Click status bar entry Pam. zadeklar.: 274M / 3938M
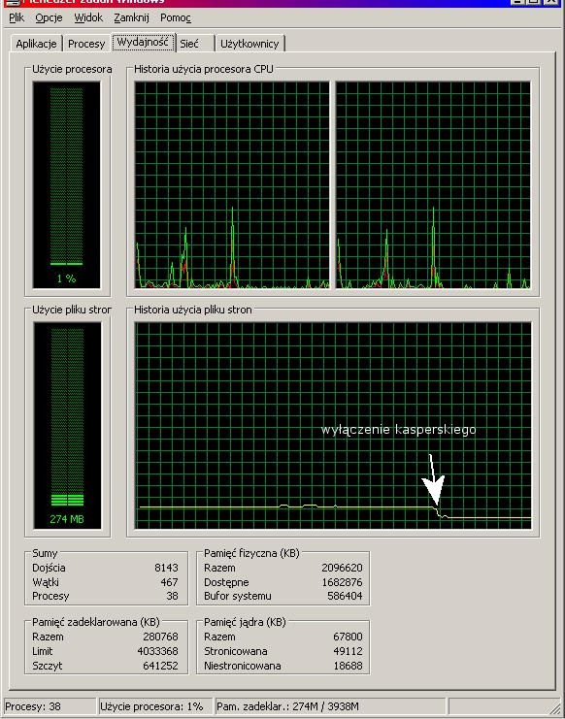Screen dimensions: 565x719 tap(330, 706)
